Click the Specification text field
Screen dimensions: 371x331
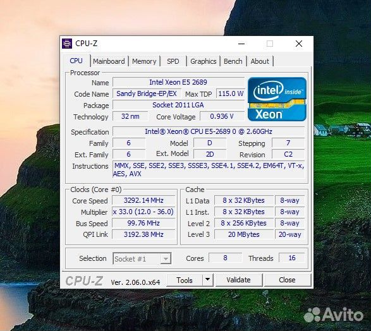tap(209, 131)
